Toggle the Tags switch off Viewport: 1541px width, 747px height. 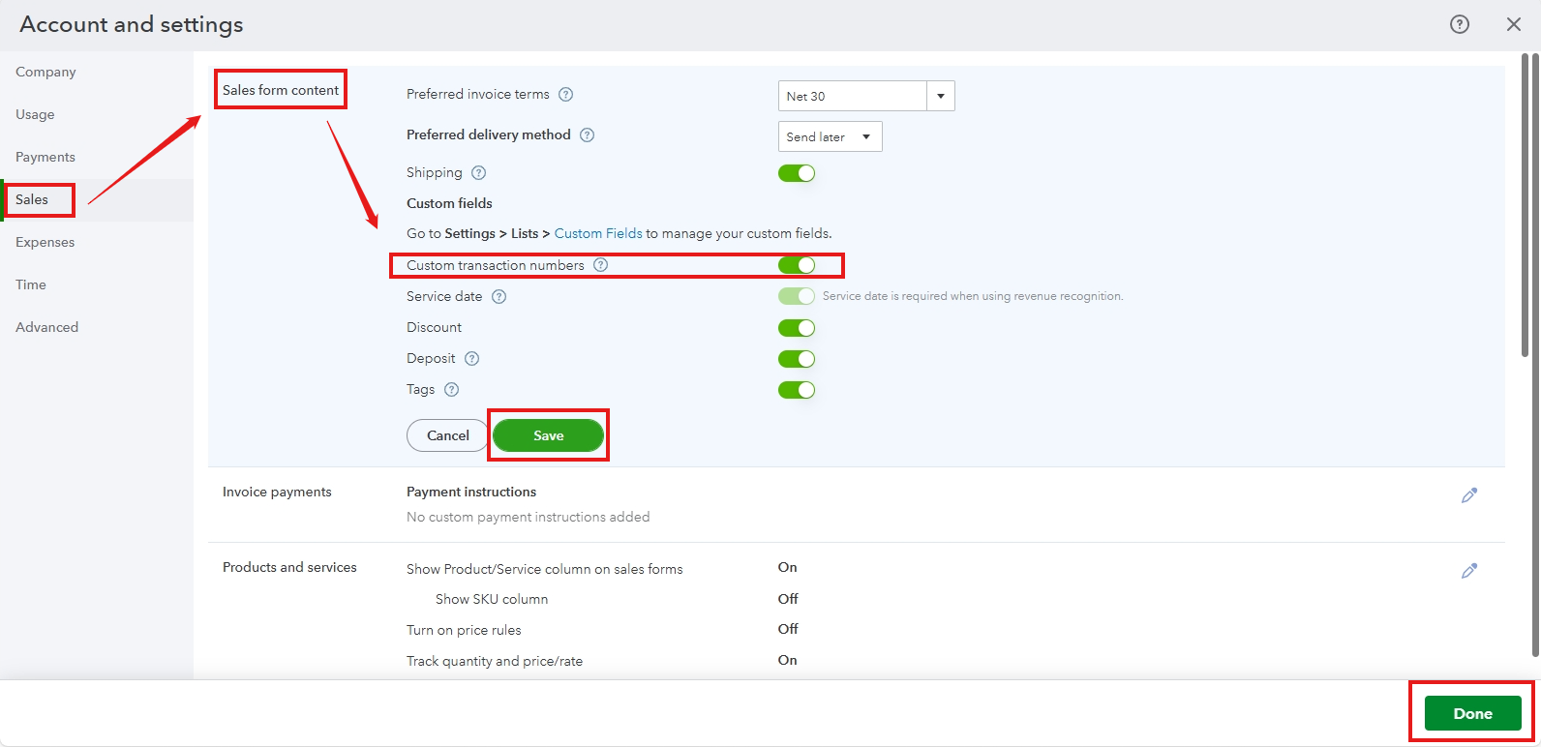[796, 390]
